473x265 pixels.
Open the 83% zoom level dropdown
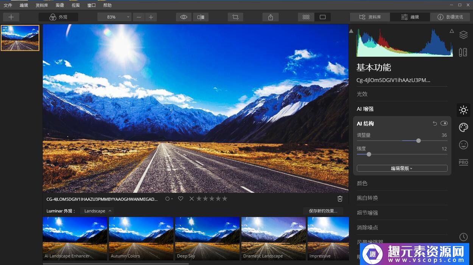click(114, 17)
